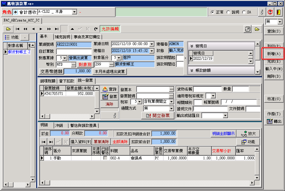Open the 沖銷 tab

59,125
